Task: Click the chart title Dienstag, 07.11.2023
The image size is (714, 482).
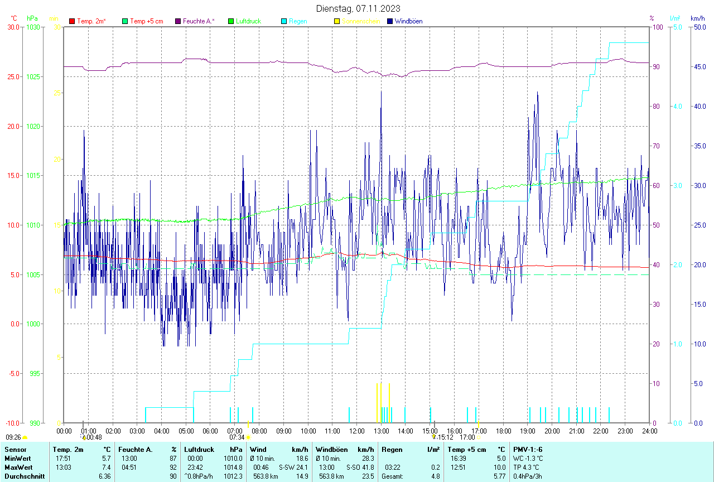Action: coord(358,8)
